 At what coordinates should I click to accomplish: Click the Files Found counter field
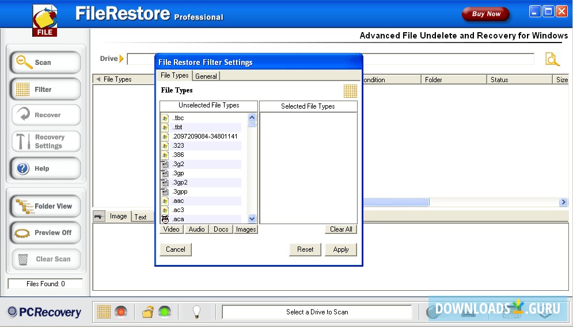point(45,284)
